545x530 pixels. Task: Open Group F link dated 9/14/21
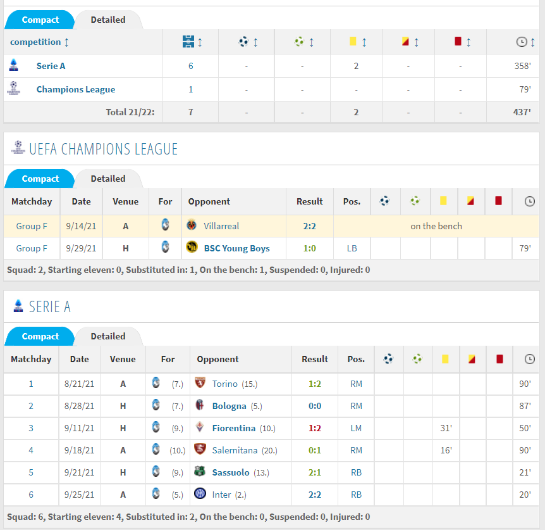31,226
